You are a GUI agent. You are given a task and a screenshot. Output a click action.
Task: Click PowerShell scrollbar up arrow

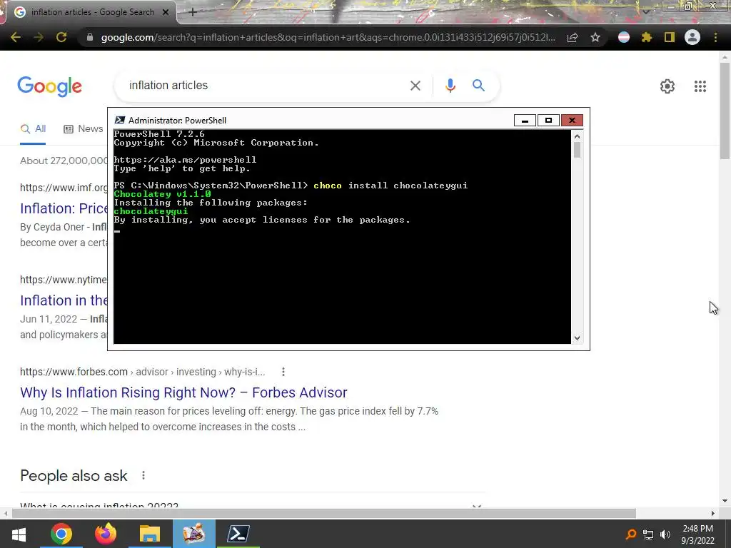coord(577,136)
